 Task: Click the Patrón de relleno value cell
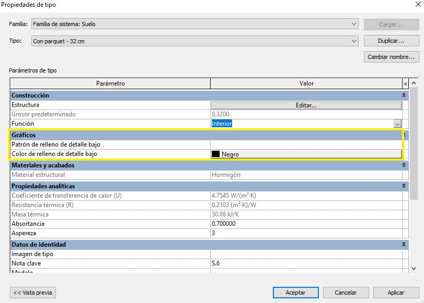coord(306,144)
